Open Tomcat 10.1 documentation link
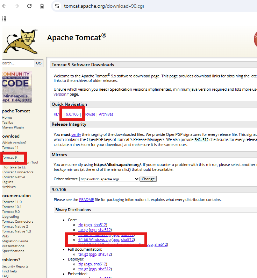Screen dimensions: 257x278 click(12, 207)
